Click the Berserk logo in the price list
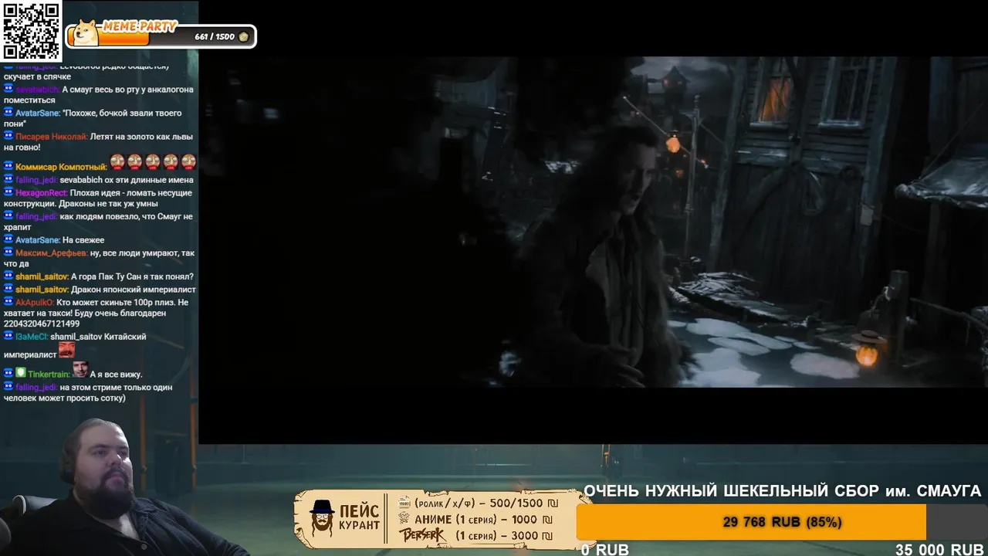The width and height of the screenshot is (988, 556). pos(421,534)
